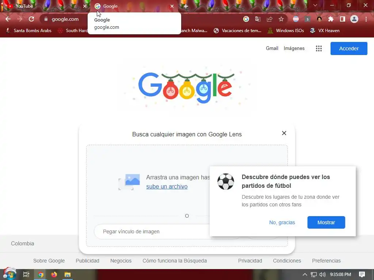The image size is (374, 280).
Task: Reload the page with the refresh icon
Action: point(31,19)
